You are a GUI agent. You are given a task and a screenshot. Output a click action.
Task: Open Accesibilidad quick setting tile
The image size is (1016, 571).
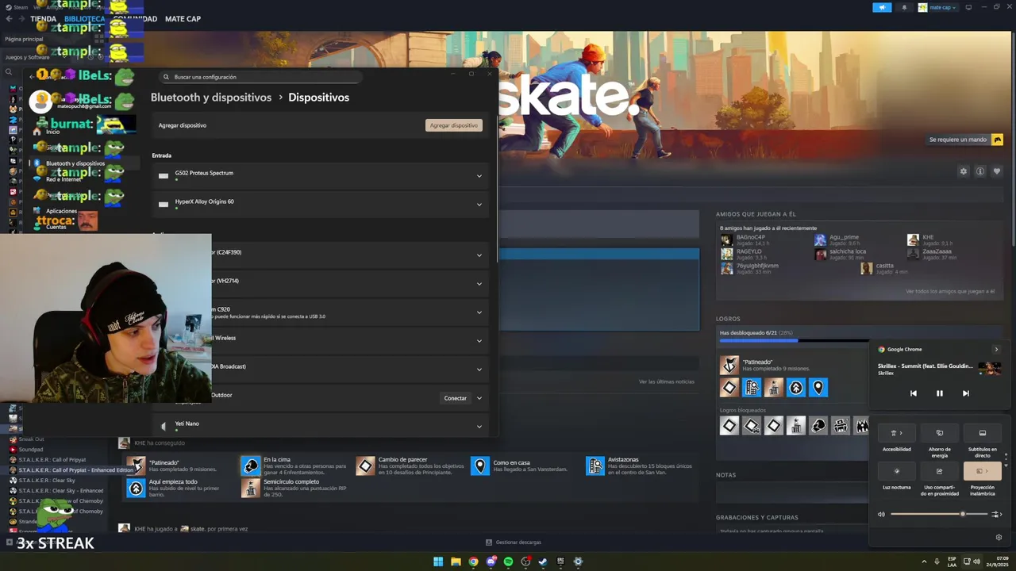click(x=897, y=433)
